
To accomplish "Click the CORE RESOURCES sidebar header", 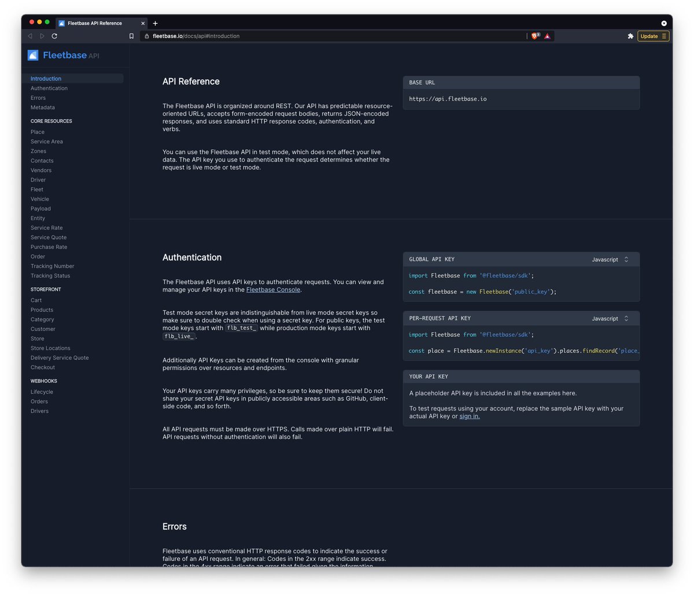I will coord(51,121).
